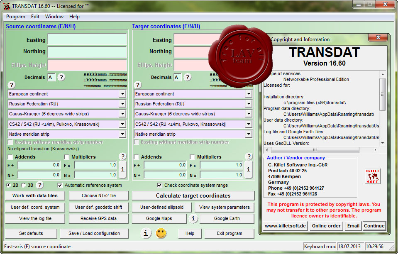Click the source Decimals input box

coord(51,77)
